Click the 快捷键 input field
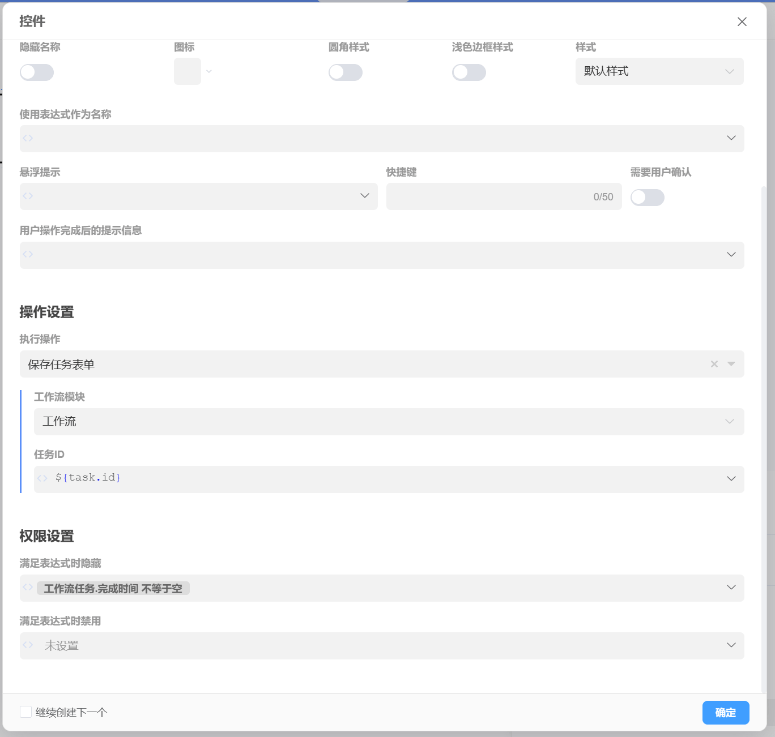The image size is (775, 737). click(x=487, y=196)
